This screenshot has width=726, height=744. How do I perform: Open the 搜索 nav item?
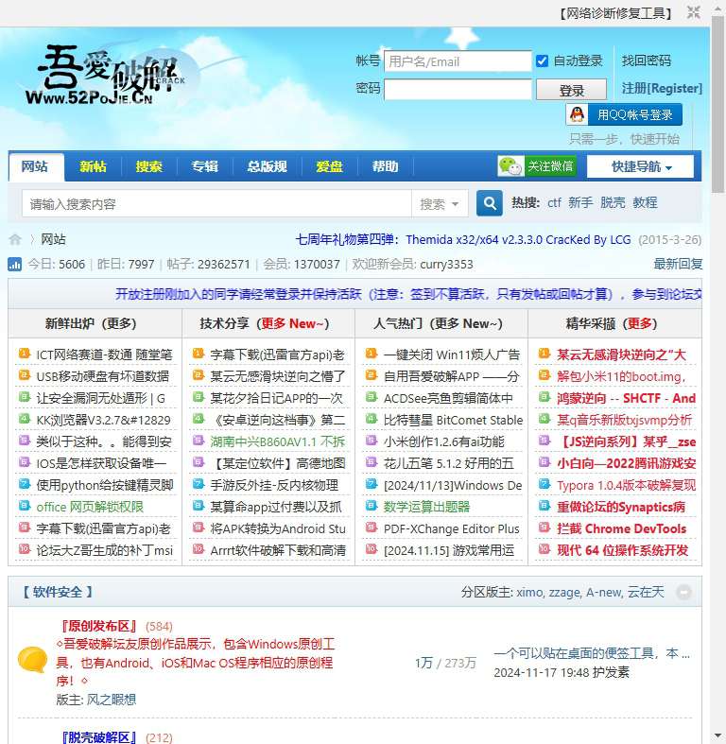tap(149, 166)
